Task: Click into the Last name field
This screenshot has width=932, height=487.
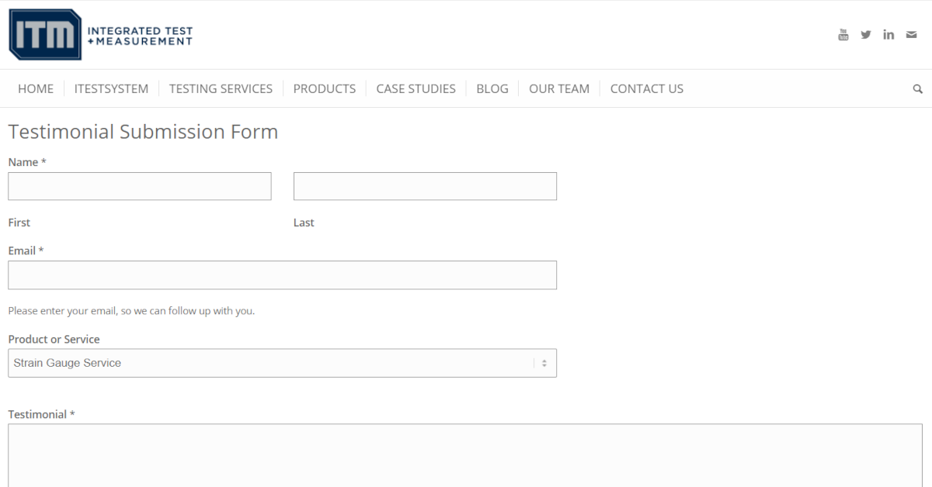Action: [x=425, y=186]
